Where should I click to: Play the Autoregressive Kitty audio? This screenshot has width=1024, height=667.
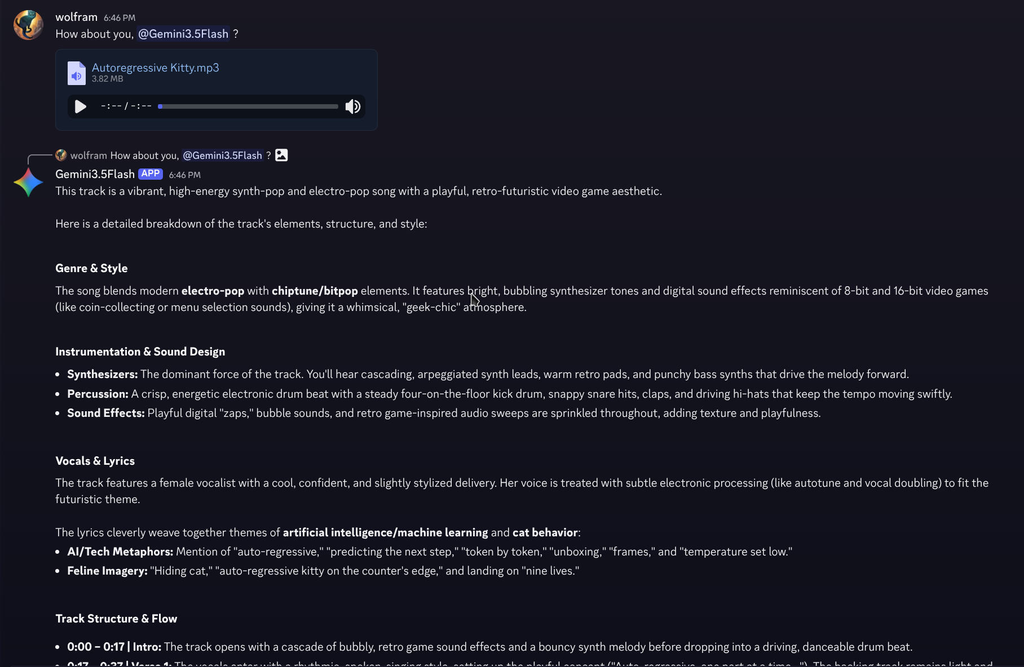click(x=81, y=106)
